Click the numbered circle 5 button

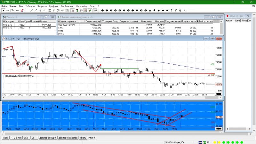124,11
